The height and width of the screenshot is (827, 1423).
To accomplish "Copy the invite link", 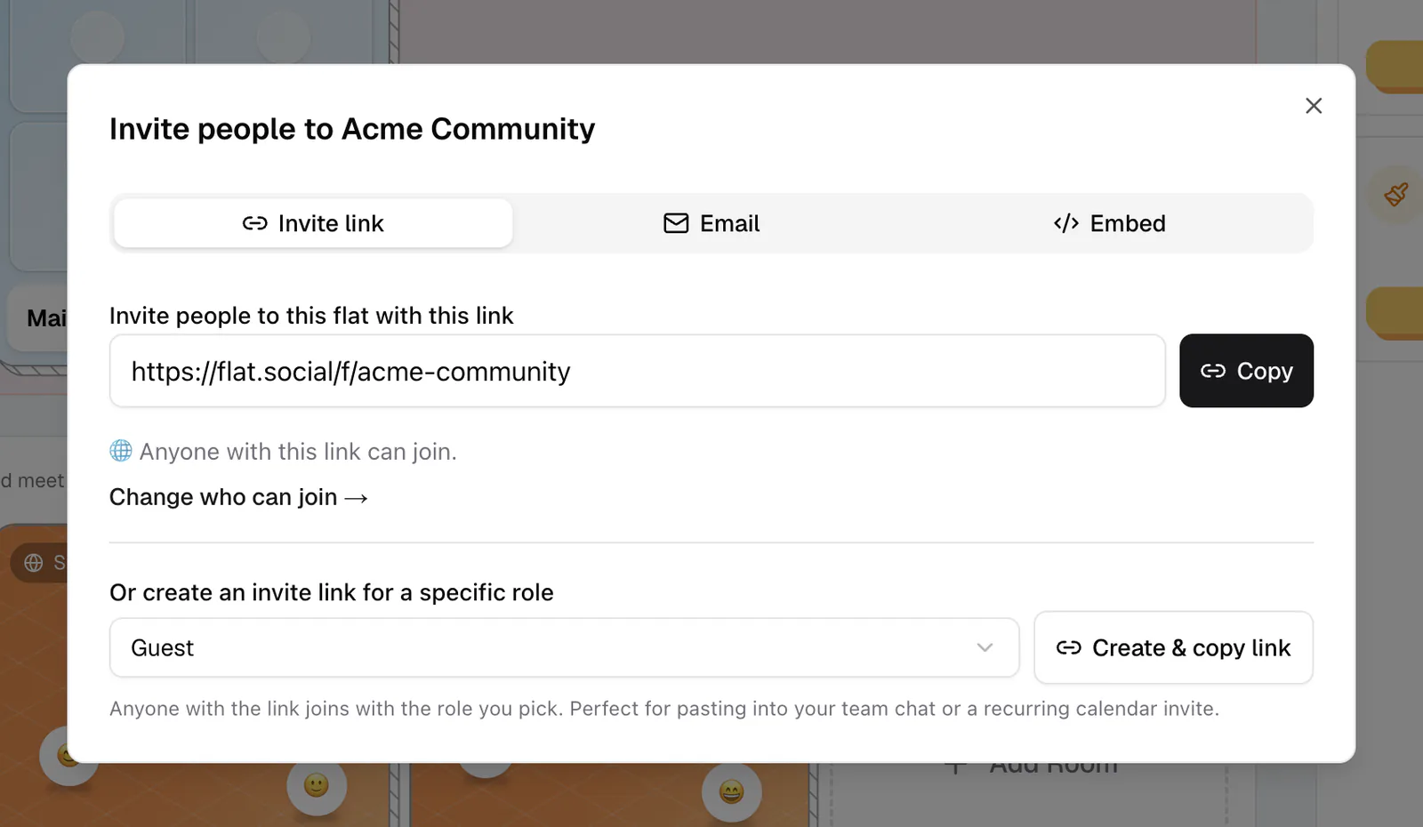I will click(x=1246, y=371).
